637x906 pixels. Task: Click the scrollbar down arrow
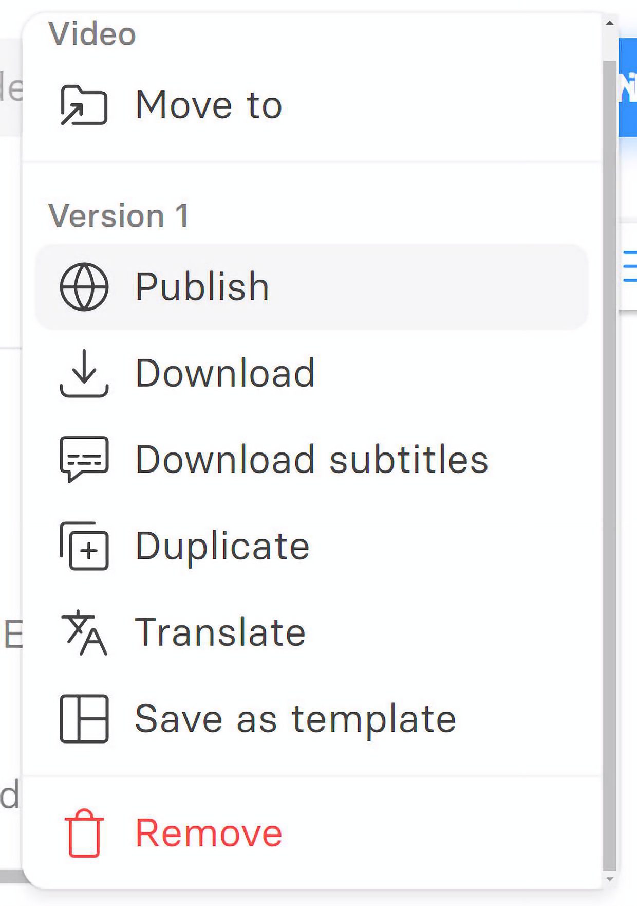610,880
